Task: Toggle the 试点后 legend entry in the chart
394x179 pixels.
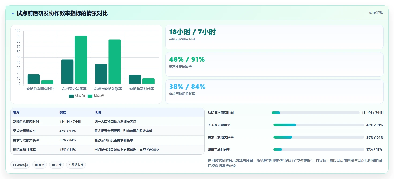Action: pyautogui.click(x=95, y=96)
